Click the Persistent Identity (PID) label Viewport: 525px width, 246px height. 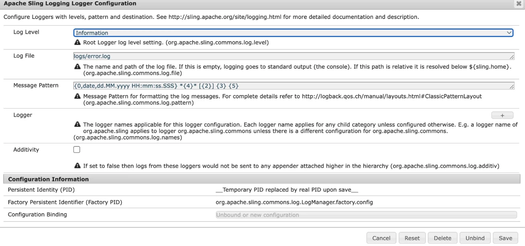click(41, 190)
